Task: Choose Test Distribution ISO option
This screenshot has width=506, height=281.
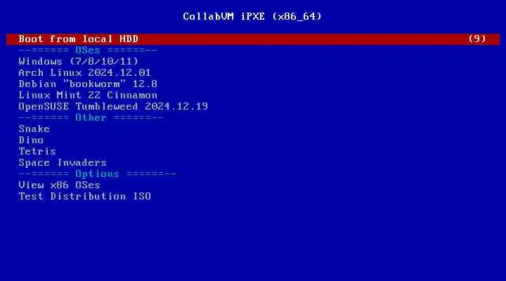Action: [84, 197]
